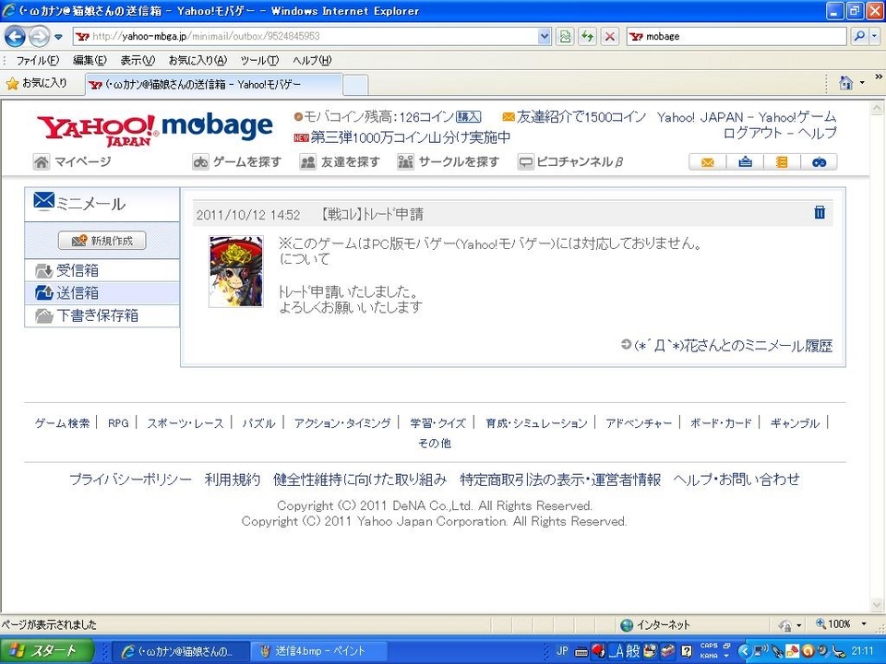
Task: Click the blue tray shortcut icon
Action: coord(745,162)
